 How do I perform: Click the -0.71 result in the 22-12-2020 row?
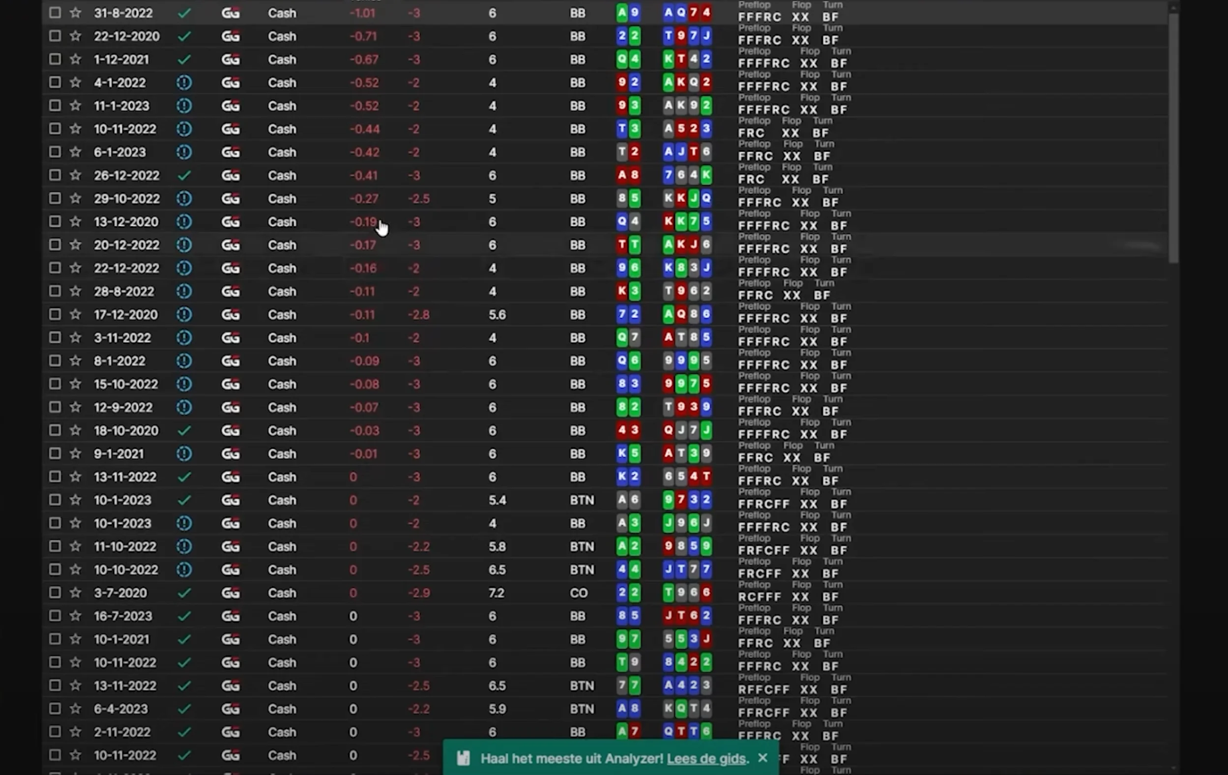pos(363,36)
